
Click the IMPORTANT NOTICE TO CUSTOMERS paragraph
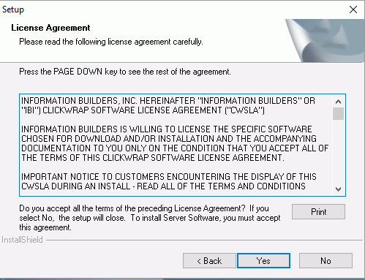pyautogui.click(x=169, y=181)
